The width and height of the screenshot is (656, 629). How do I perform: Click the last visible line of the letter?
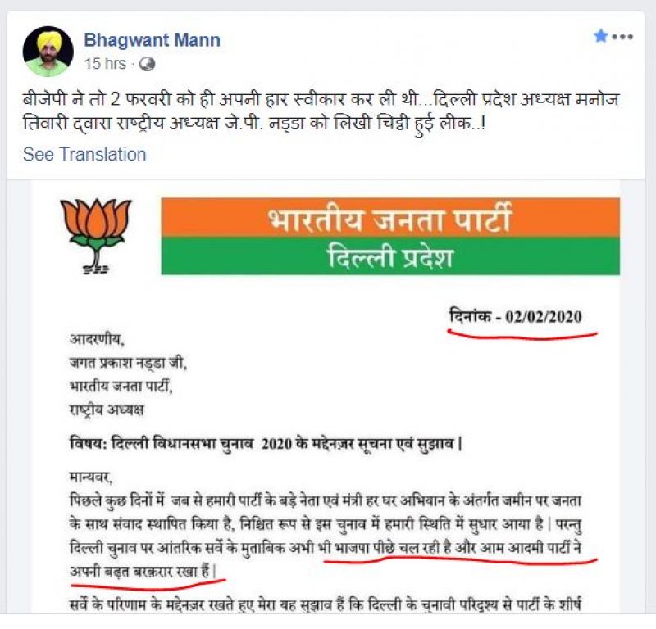coord(325,604)
